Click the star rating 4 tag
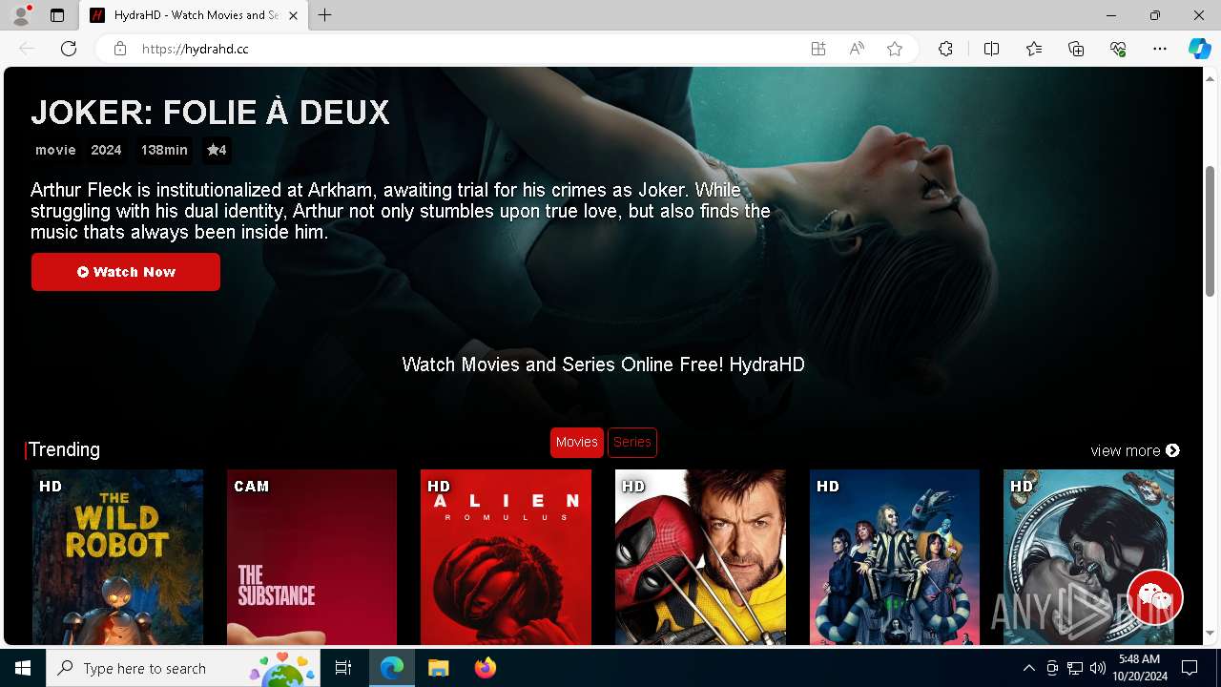The height and width of the screenshot is (687, 1221). tap(217, 150)
